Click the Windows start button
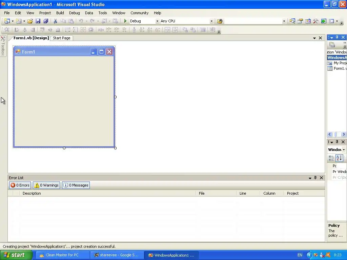The width and height of the screenshot is (347, 260). [16, 255]
